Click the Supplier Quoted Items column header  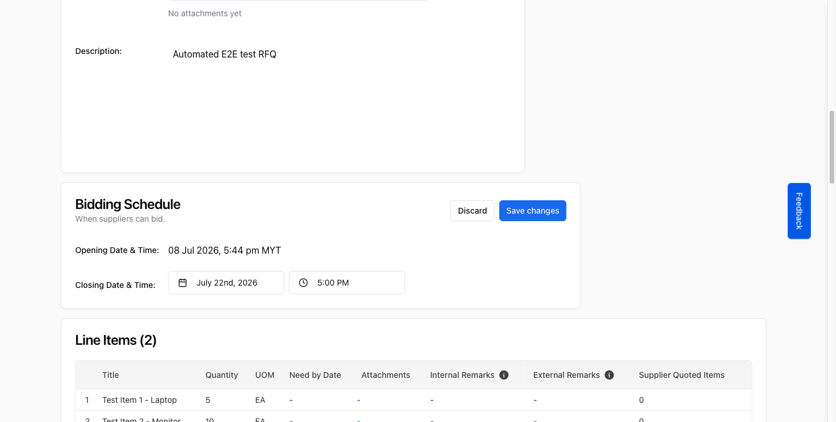pos(682,375)
